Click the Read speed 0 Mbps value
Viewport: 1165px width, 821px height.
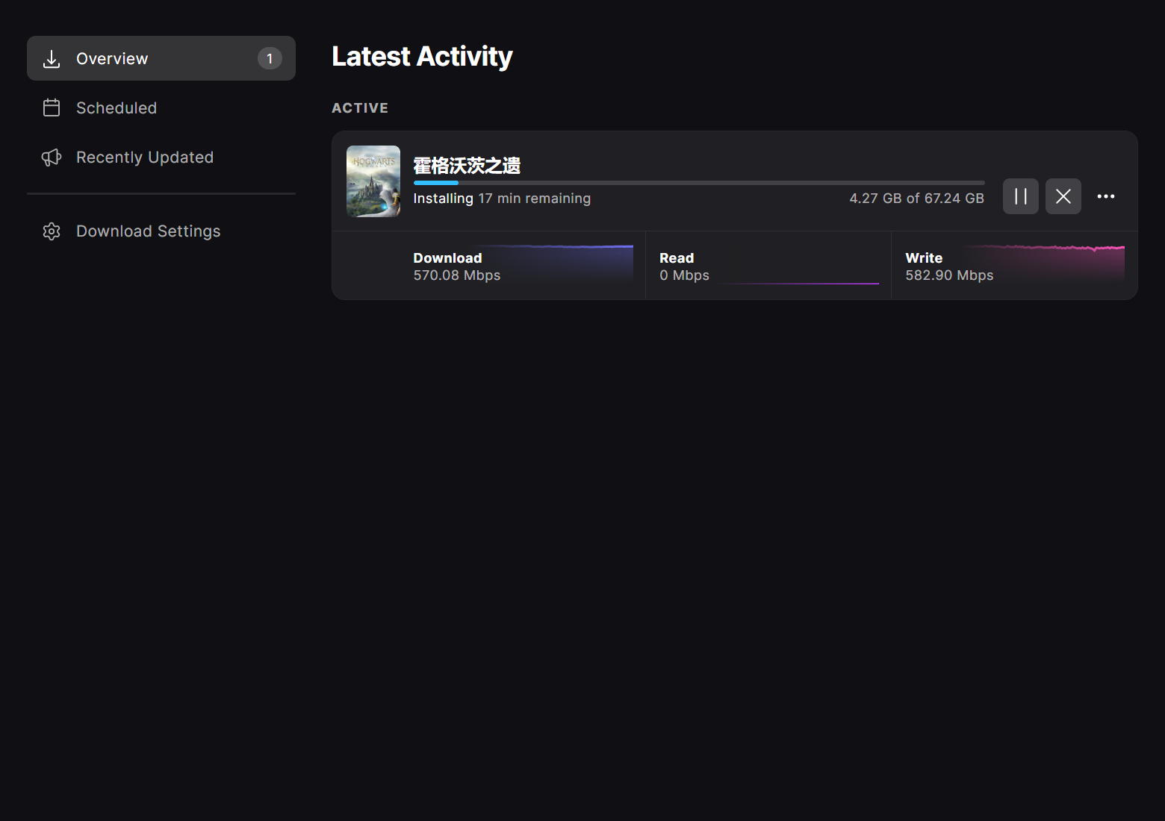point(684,275)
